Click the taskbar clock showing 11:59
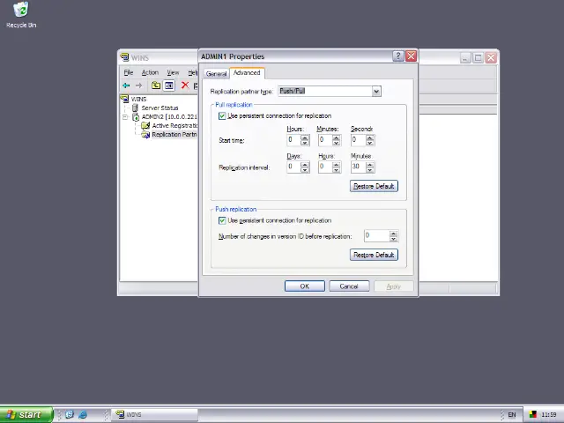The height and width of the screenshot is (423, 564). tap(548, 415)
